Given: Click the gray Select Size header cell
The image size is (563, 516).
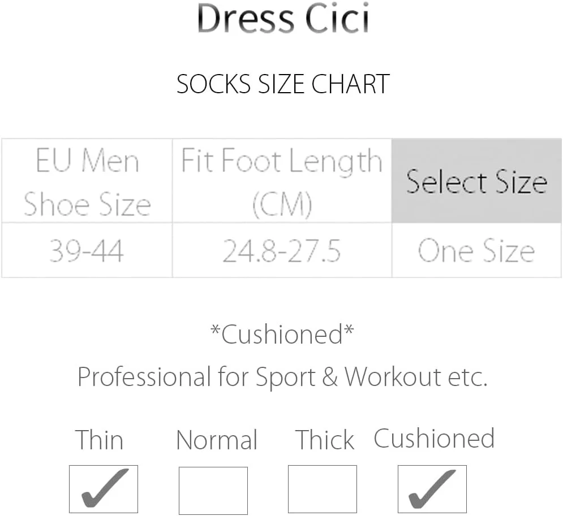Looking at the screenshot, I should (476, 182).
